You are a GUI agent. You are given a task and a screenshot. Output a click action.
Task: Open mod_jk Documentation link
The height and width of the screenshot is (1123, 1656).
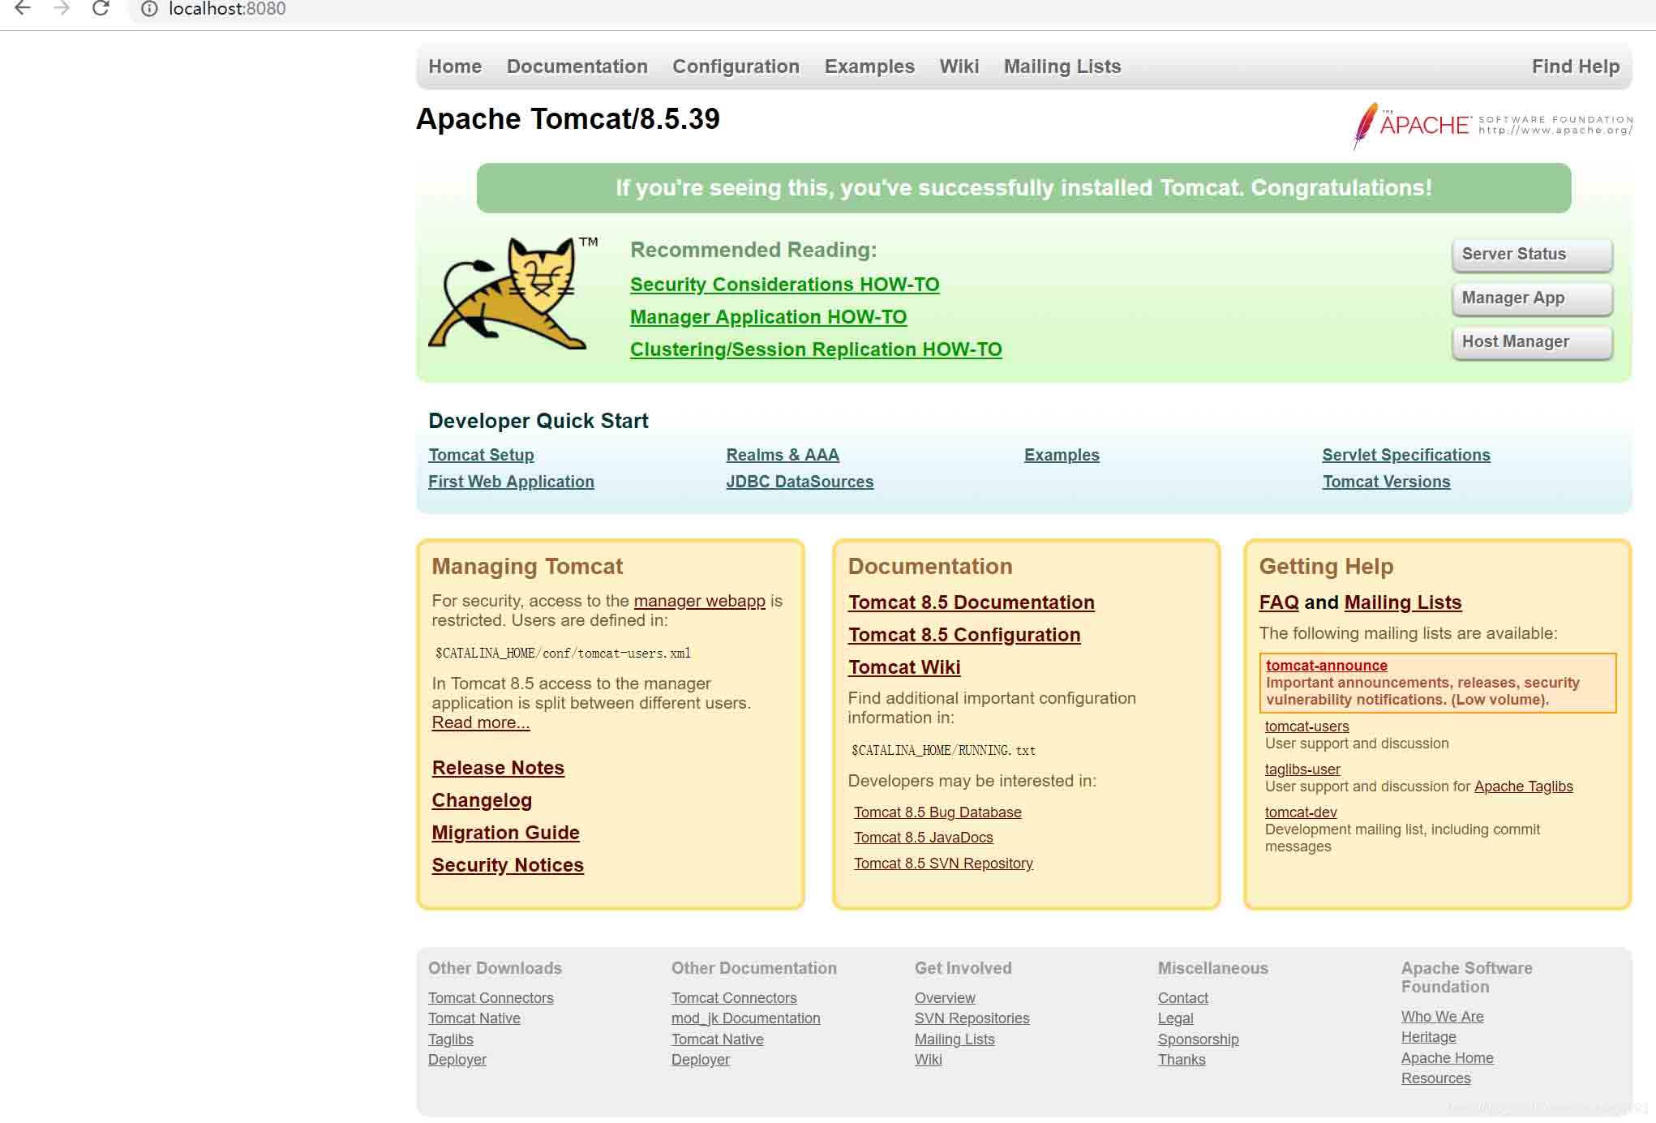pyautogui.click(x=745, y=1018)
